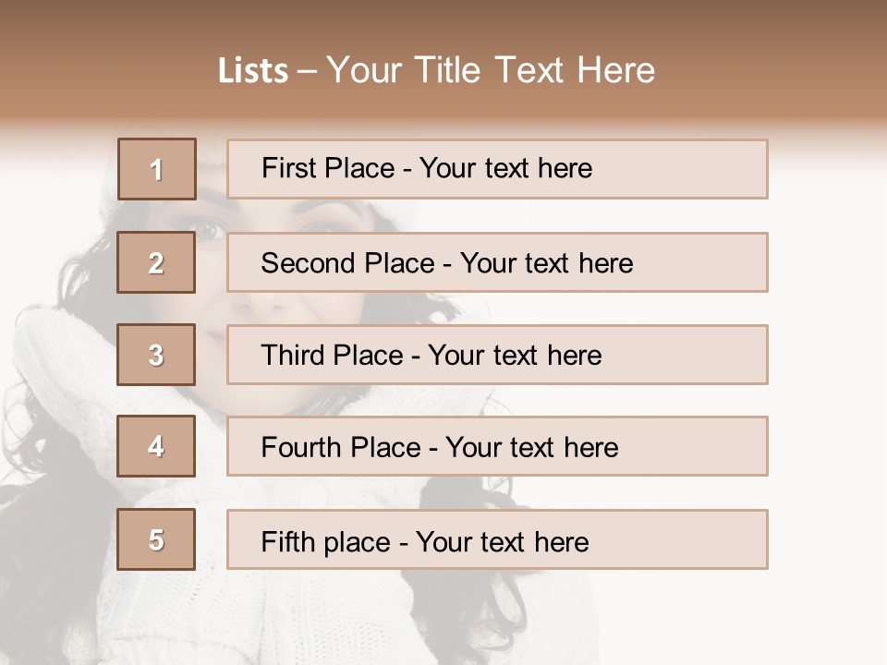Select 'Your Title Text Here' heading
The image size is (887, 665).
click(x=491, y=70)
